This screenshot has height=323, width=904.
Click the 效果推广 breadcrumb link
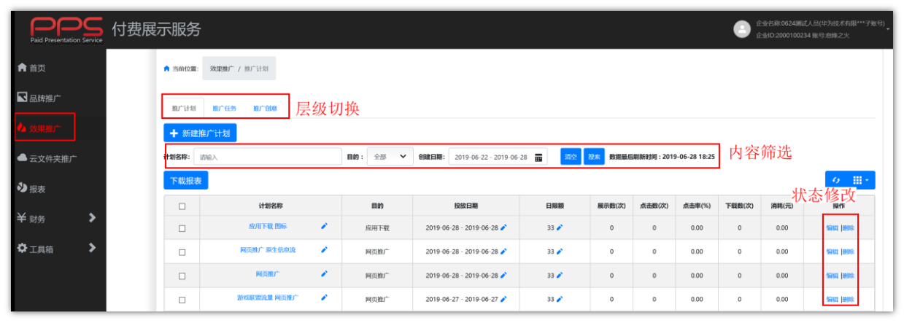click(x=222, y=69)
